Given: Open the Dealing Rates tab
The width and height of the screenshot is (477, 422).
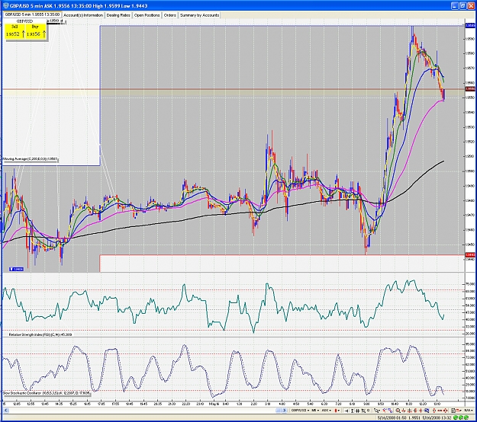Looking at the screenshot, I should coord(118,15).
